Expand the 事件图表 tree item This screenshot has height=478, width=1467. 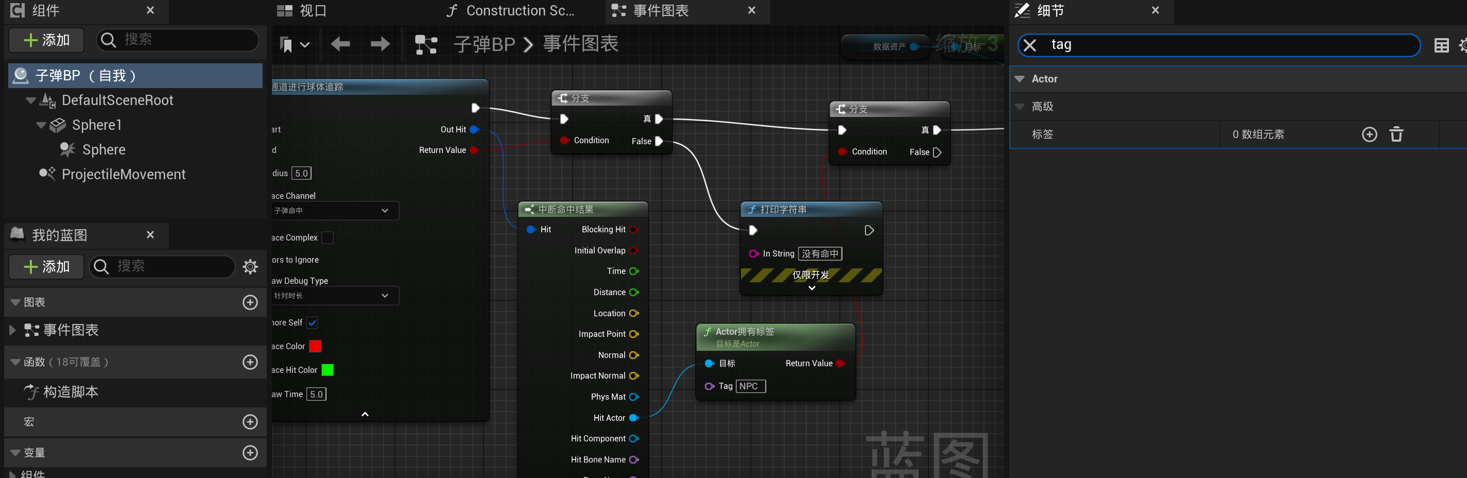click(x=12, y=331)
